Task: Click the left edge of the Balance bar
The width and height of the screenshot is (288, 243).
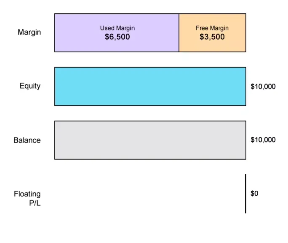Action: 55,140
